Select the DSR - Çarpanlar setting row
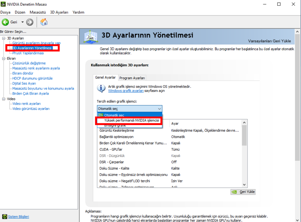Viewport: 301px width, 222px height. pyautogui.click(x=170, y=162)
